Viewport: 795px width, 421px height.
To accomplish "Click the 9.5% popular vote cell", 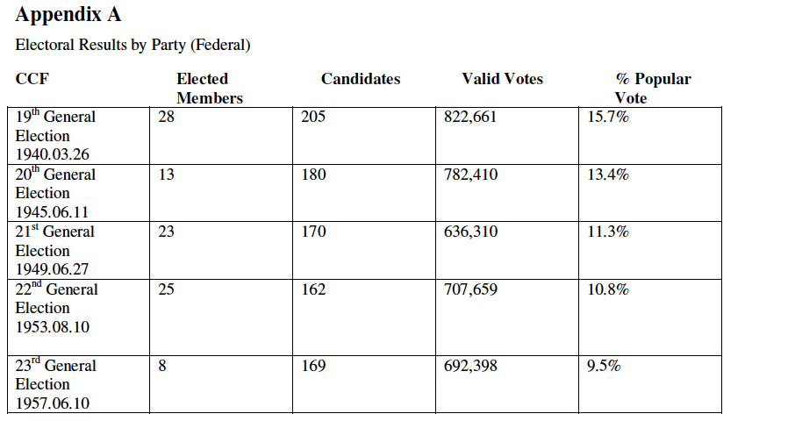I will (x=604, y=367).
